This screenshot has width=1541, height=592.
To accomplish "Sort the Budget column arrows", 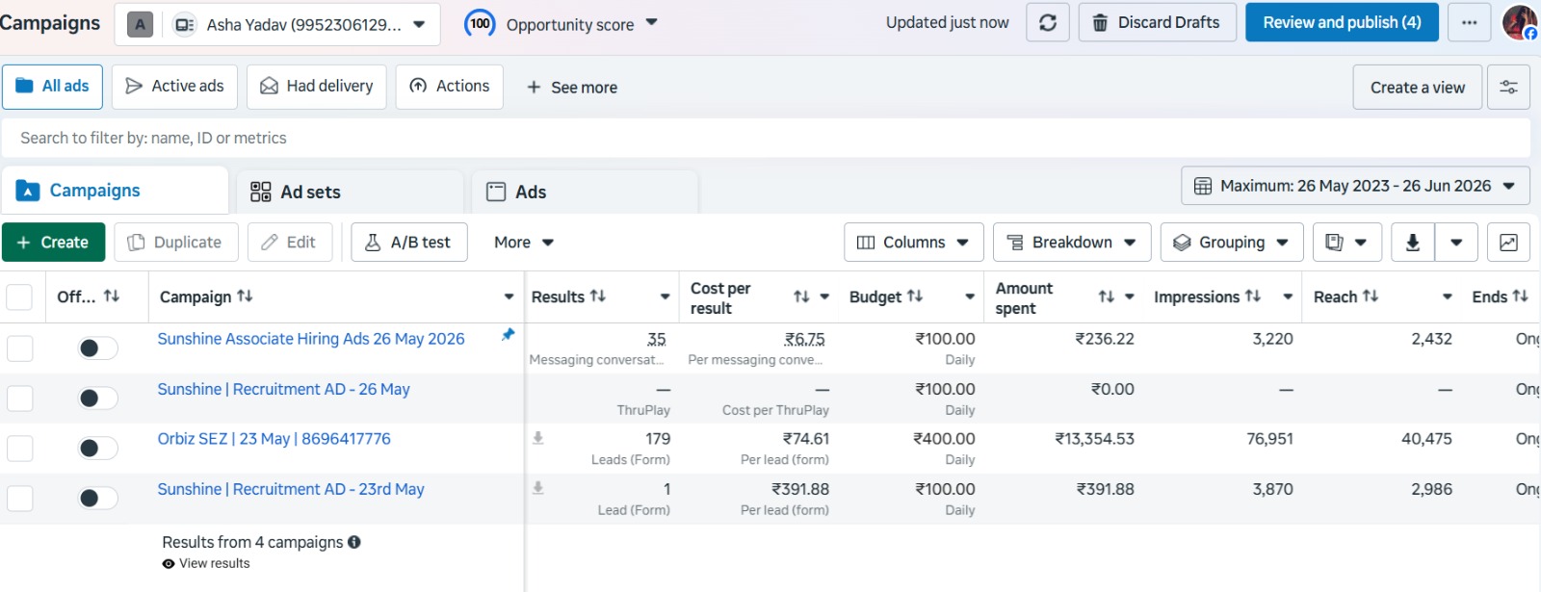I will (x=915, y=296).
